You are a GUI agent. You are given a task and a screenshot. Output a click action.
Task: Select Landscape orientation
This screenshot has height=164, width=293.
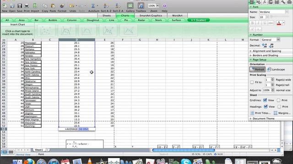point(276,69)
